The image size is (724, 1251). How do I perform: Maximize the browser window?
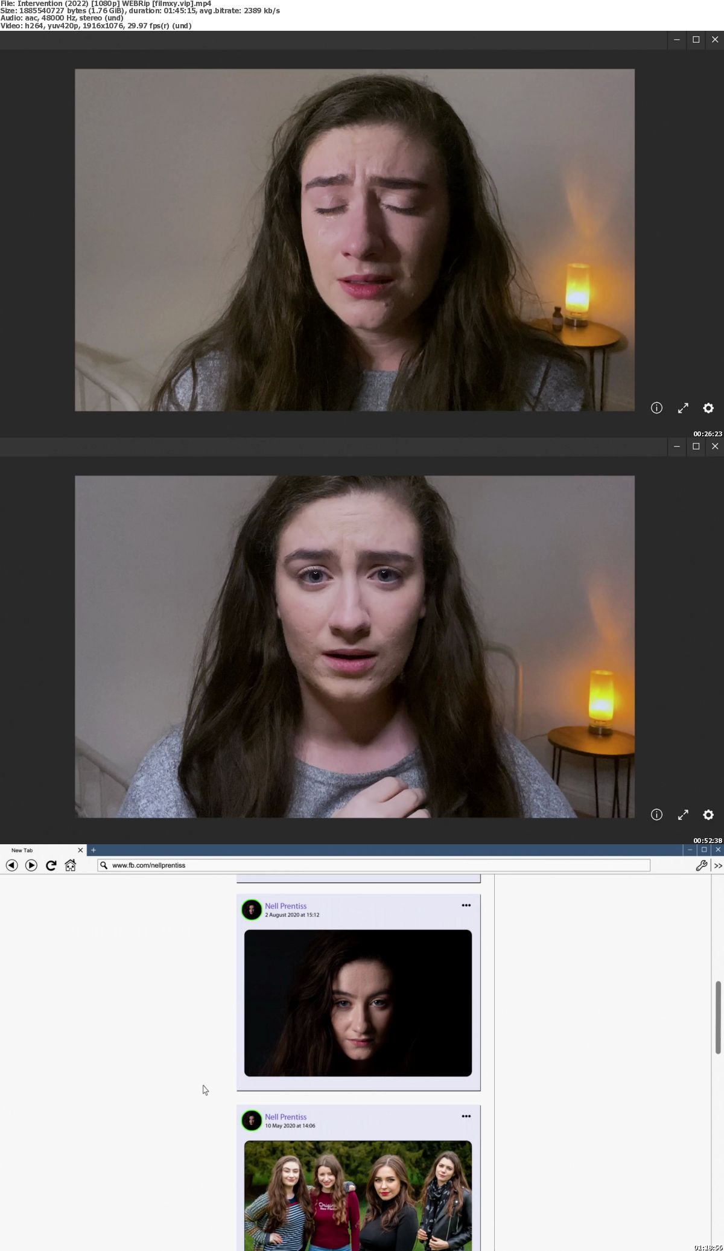pos(704,850)
